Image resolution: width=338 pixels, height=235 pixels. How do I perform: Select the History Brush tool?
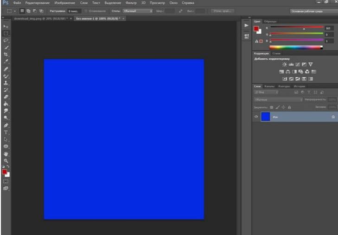click(6, 90)
